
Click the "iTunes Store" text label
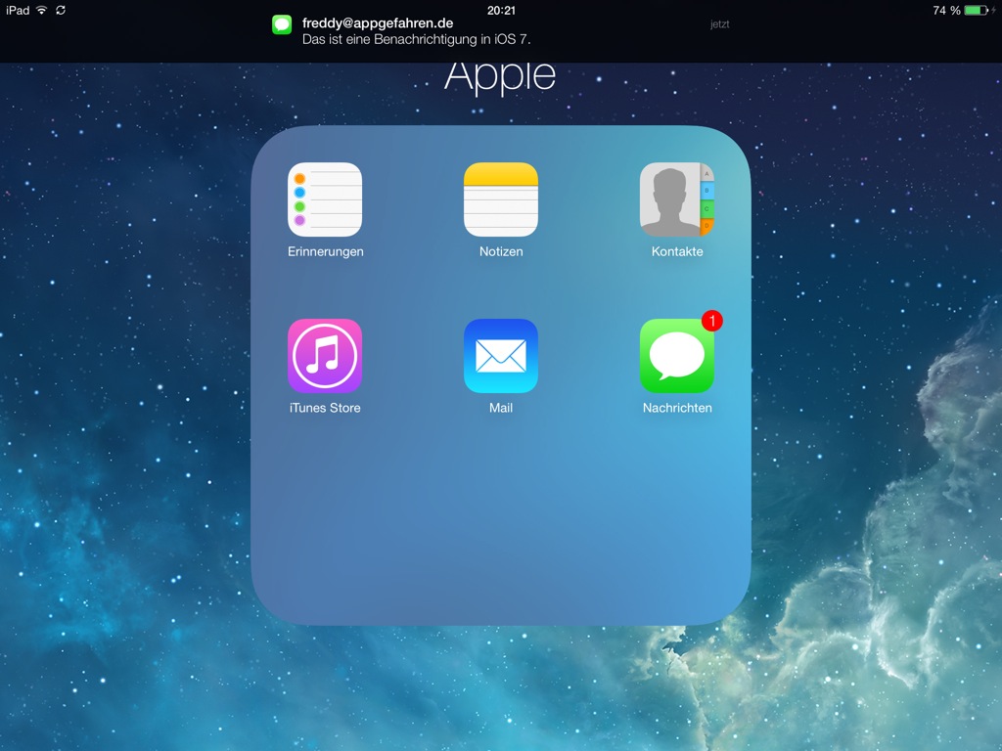tap(325, 408)
